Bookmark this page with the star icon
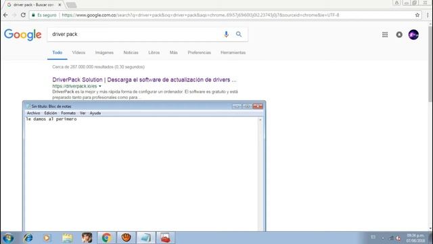 coord(417,15)
